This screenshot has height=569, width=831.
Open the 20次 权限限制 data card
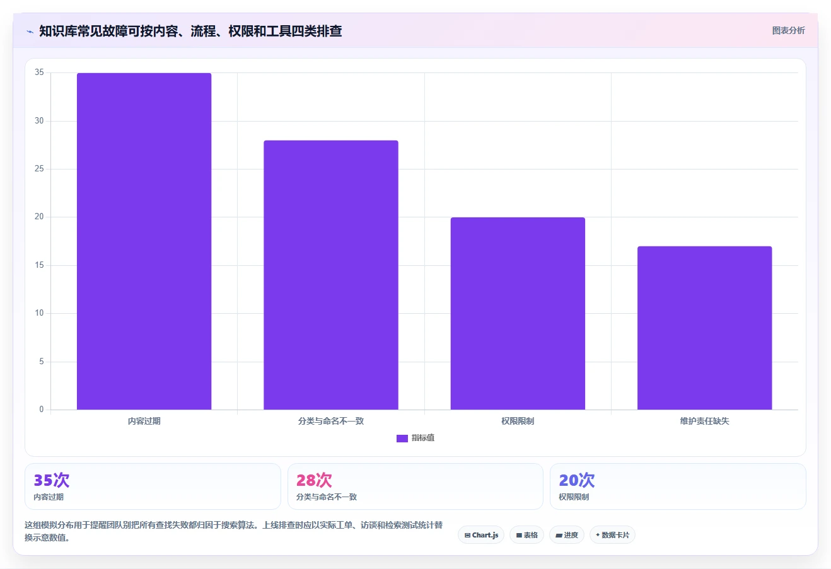pos(678,486)
